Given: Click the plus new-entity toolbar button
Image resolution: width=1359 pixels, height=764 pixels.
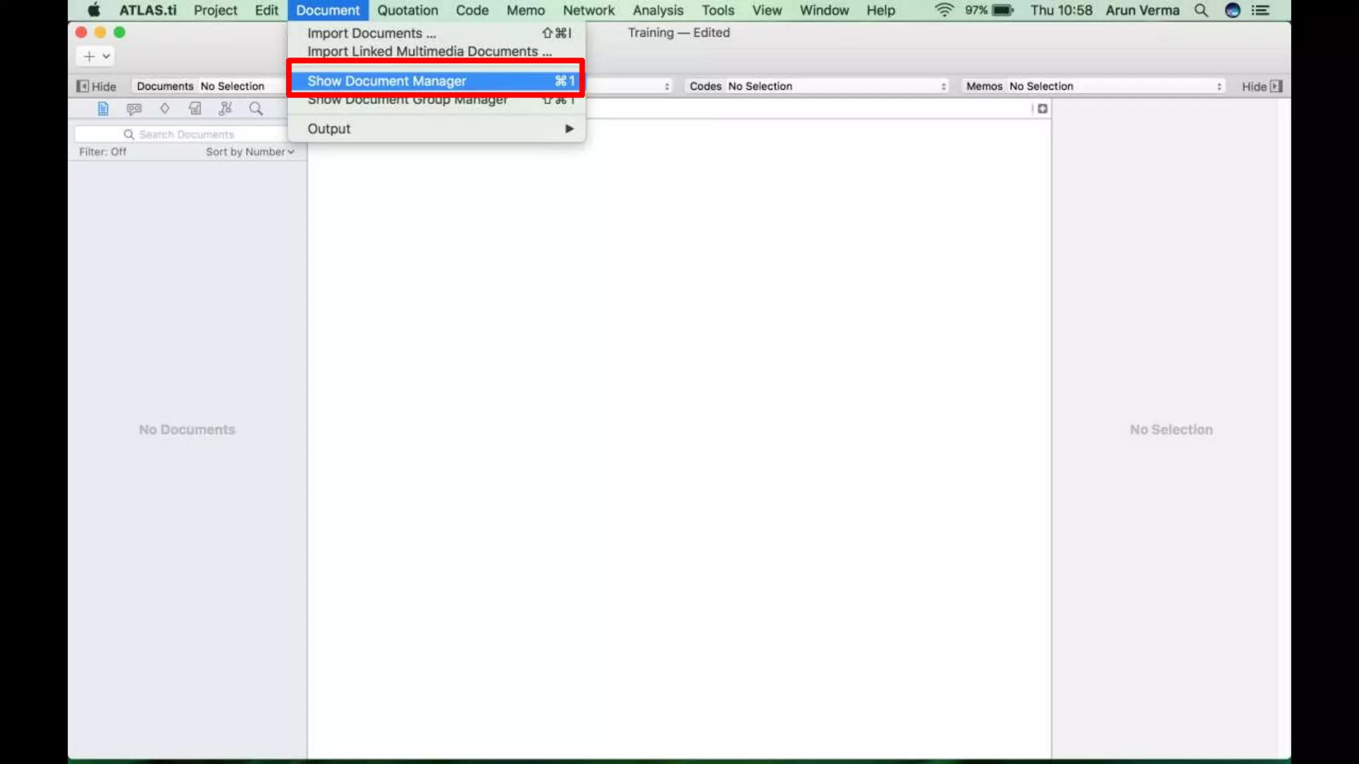Looking at the screenshot, I should 90,56.
